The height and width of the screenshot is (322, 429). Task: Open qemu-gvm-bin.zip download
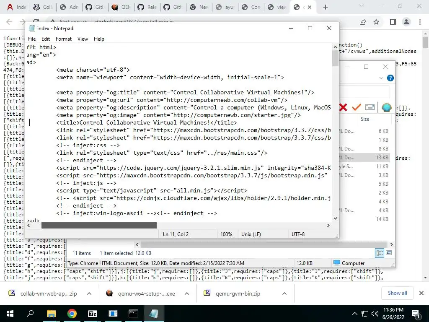tap(238, 293)
